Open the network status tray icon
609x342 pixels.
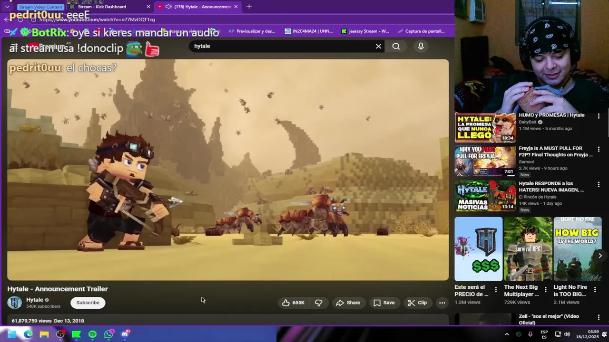558,334
